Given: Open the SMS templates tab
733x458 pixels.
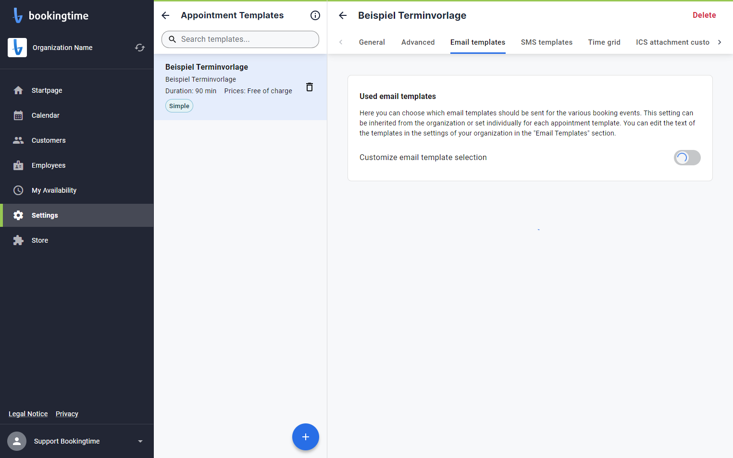Looking at the screenshot, I should [x=547, y=42].
